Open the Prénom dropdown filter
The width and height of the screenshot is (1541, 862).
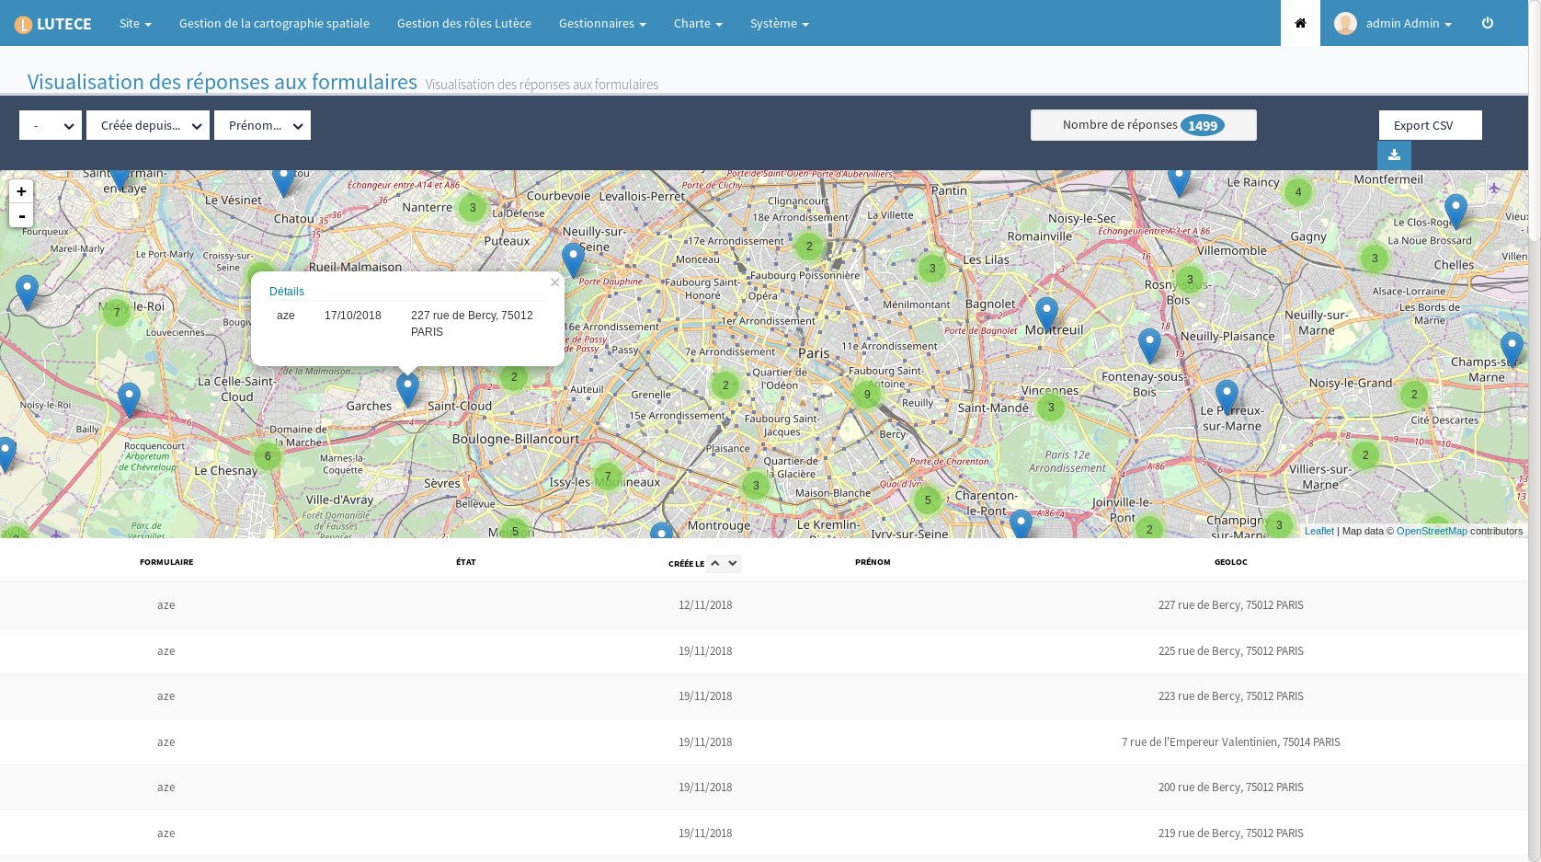tap(262, 125)
